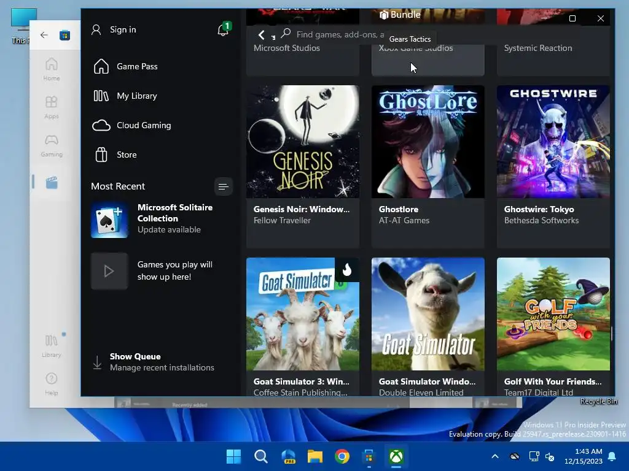
Task: Open Genesis Noir game cover
Action: pos(303,142)
